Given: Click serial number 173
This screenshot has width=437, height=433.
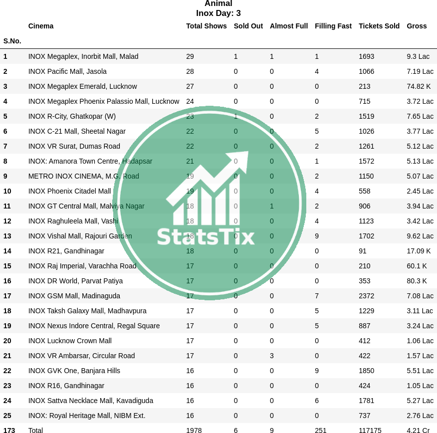Looking at the screenshot, I should click(x=9, y=430).
